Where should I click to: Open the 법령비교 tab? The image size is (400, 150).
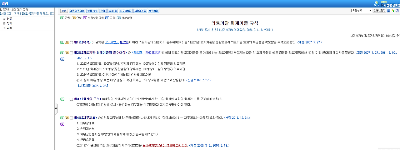154,11
